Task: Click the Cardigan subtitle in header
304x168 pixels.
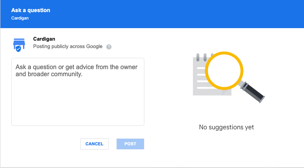Action: [x=20, y=18]
